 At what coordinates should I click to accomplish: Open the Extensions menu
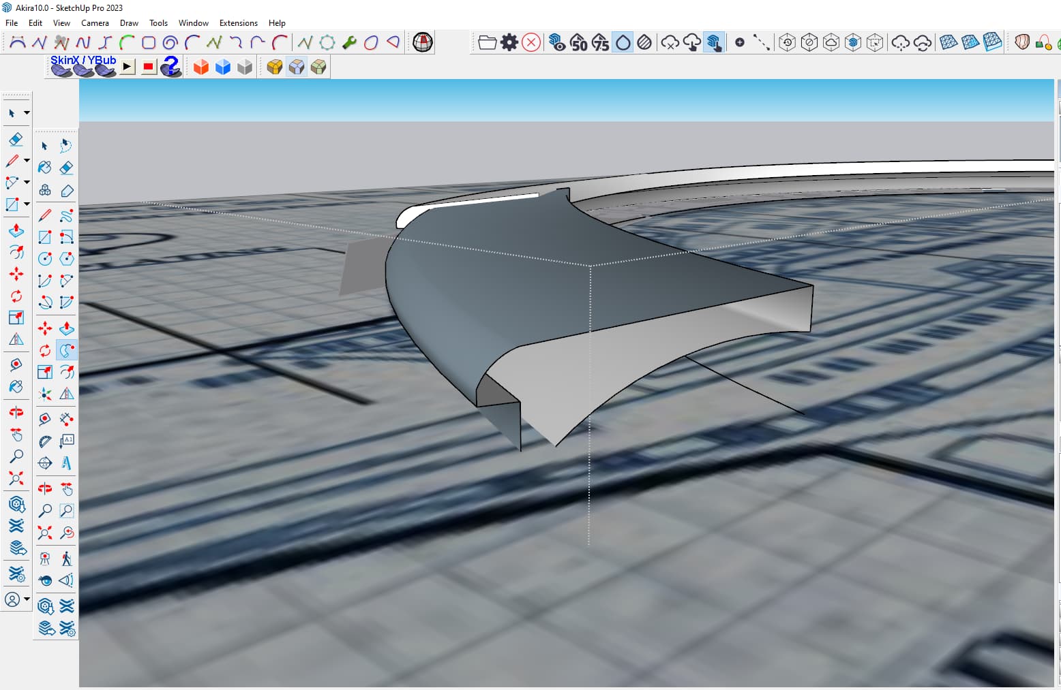(x=238, y=22)
